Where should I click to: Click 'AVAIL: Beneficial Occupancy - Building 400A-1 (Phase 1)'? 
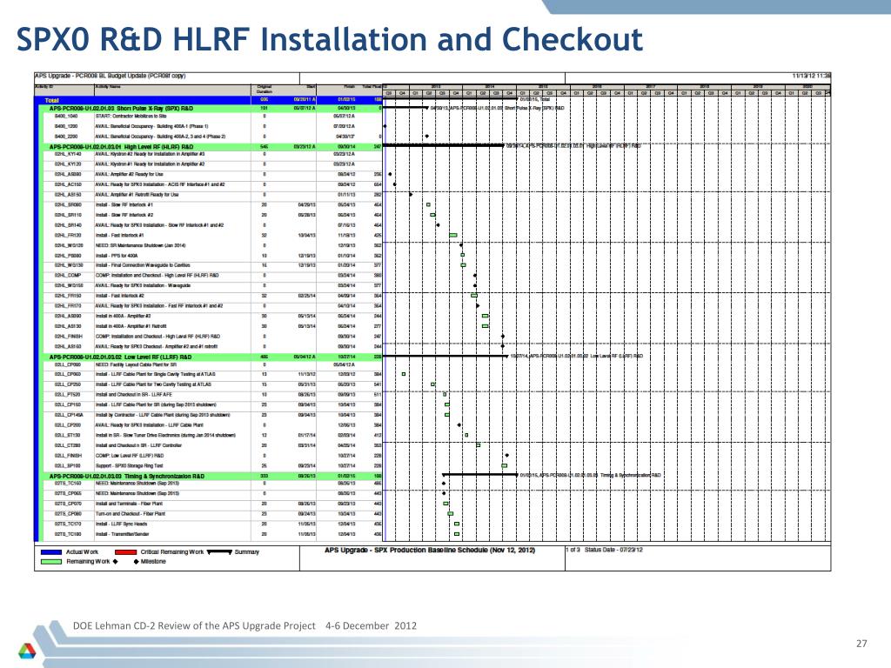(151, 126)
